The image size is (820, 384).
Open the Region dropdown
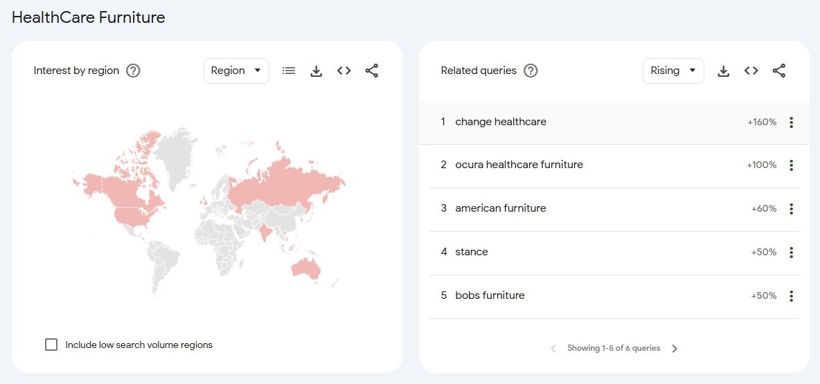point(236,71)
